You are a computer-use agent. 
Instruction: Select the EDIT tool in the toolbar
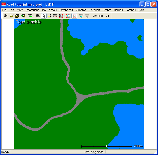click(49, 16)
